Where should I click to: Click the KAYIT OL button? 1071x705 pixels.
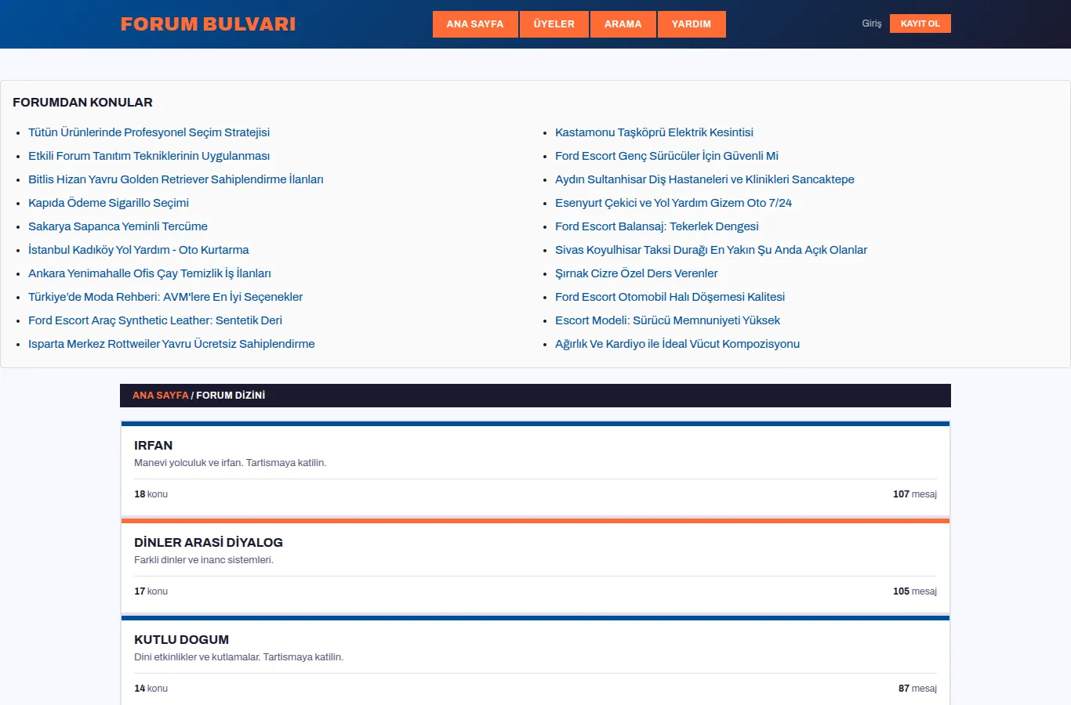click(x=920, y=23)
